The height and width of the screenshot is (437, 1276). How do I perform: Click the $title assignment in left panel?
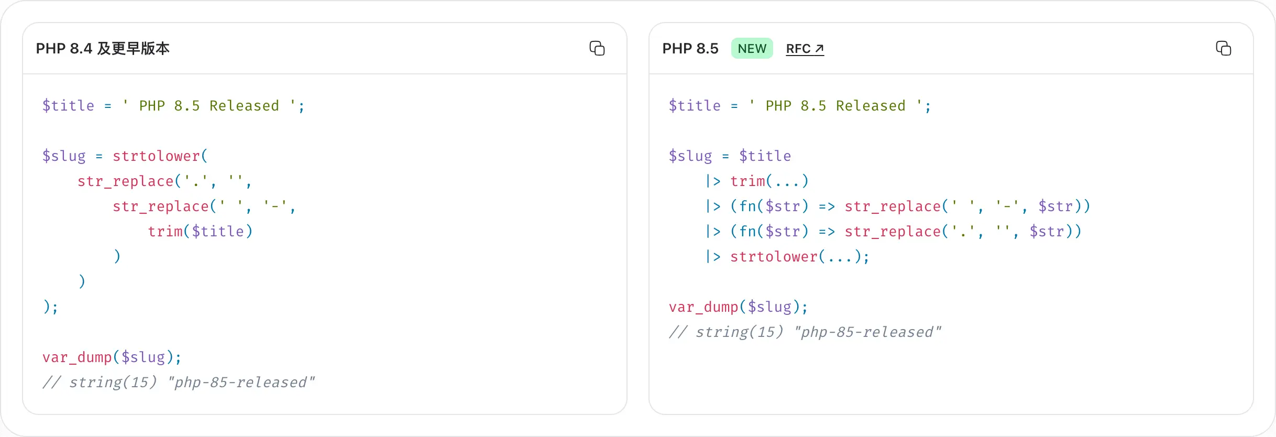[x=173, y=106]
